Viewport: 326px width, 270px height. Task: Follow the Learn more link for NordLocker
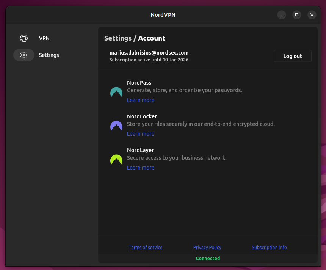(x=141, y=134)
